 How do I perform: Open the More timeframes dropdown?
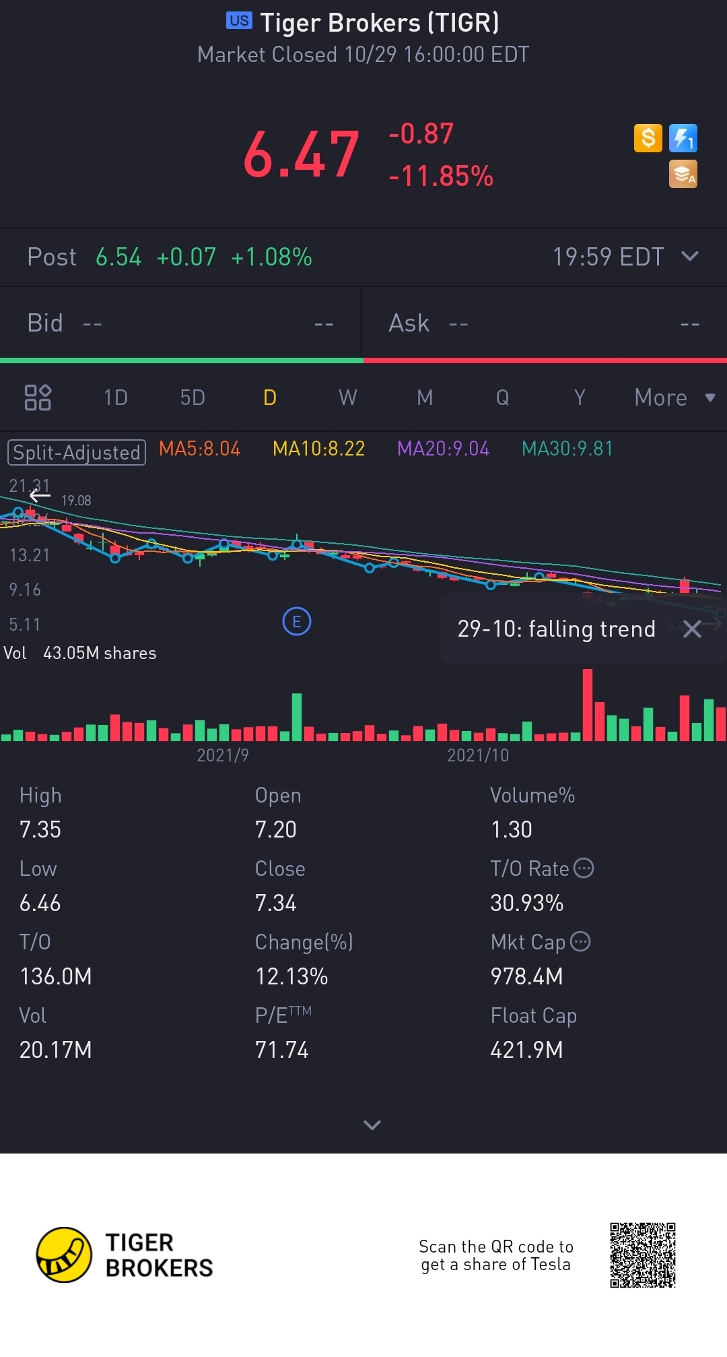point(674,398)
